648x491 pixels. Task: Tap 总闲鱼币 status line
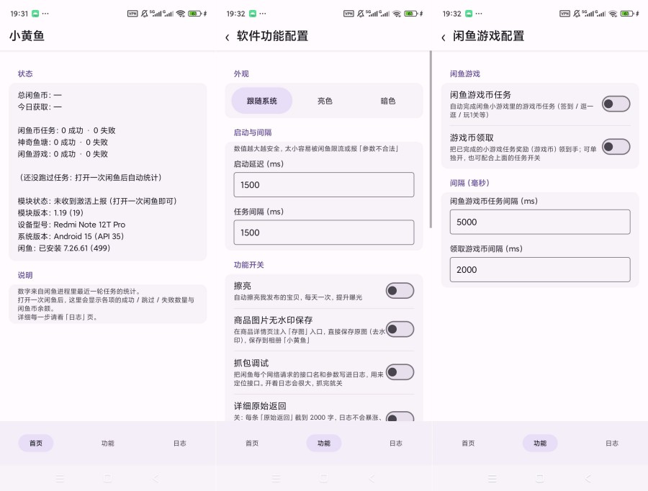pyautogui.click(x=40, y=95)
